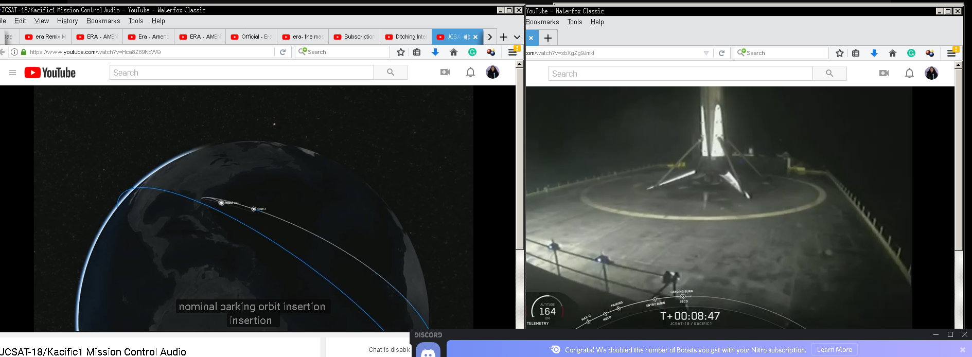Bookmark this page star in left window
The image size is (972, 357).
coord(401,52)
